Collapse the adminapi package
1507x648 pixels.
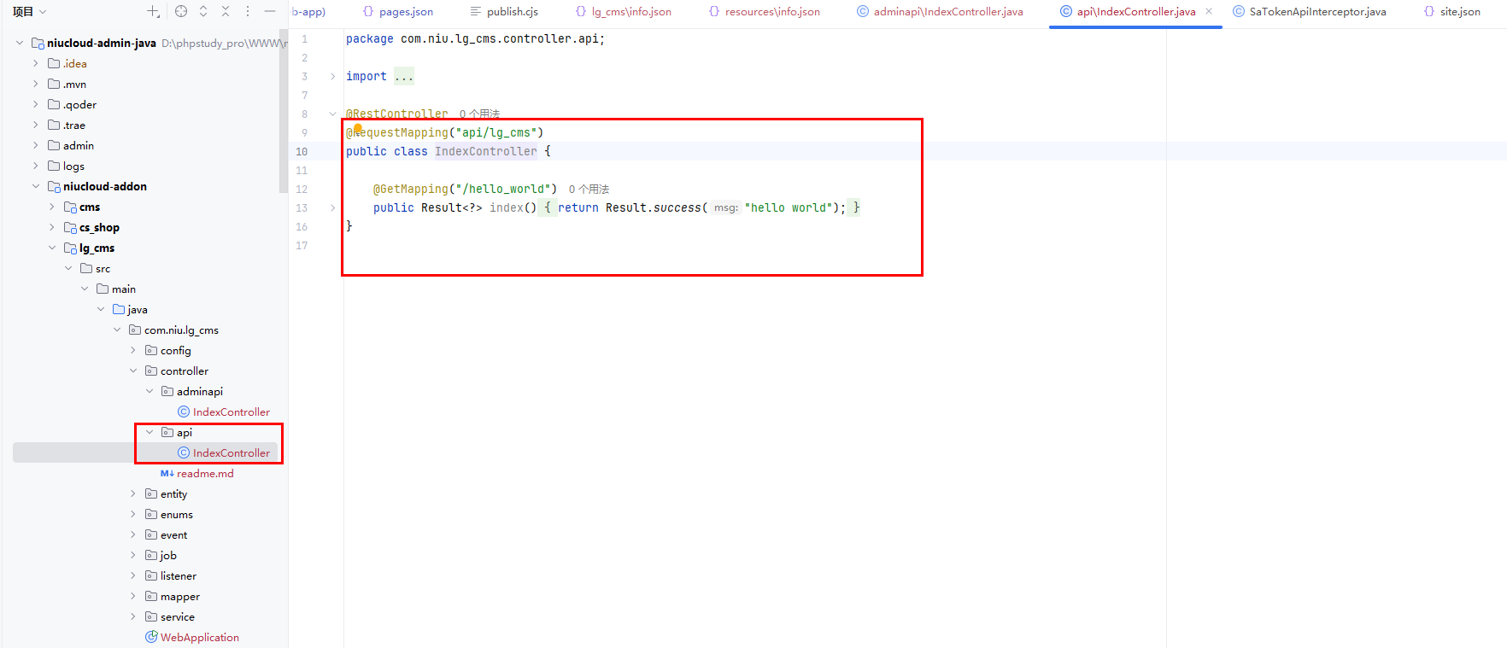150,391
